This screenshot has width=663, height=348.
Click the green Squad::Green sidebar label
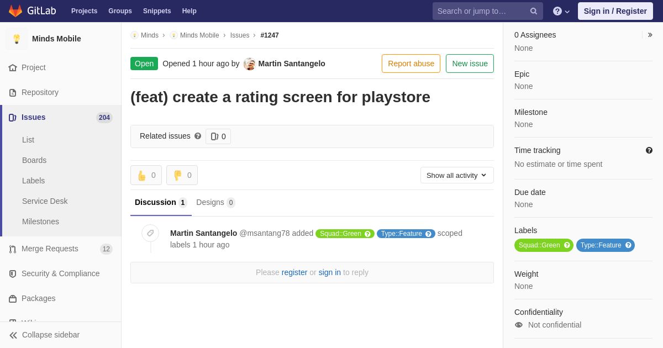(x=544, y=245)
